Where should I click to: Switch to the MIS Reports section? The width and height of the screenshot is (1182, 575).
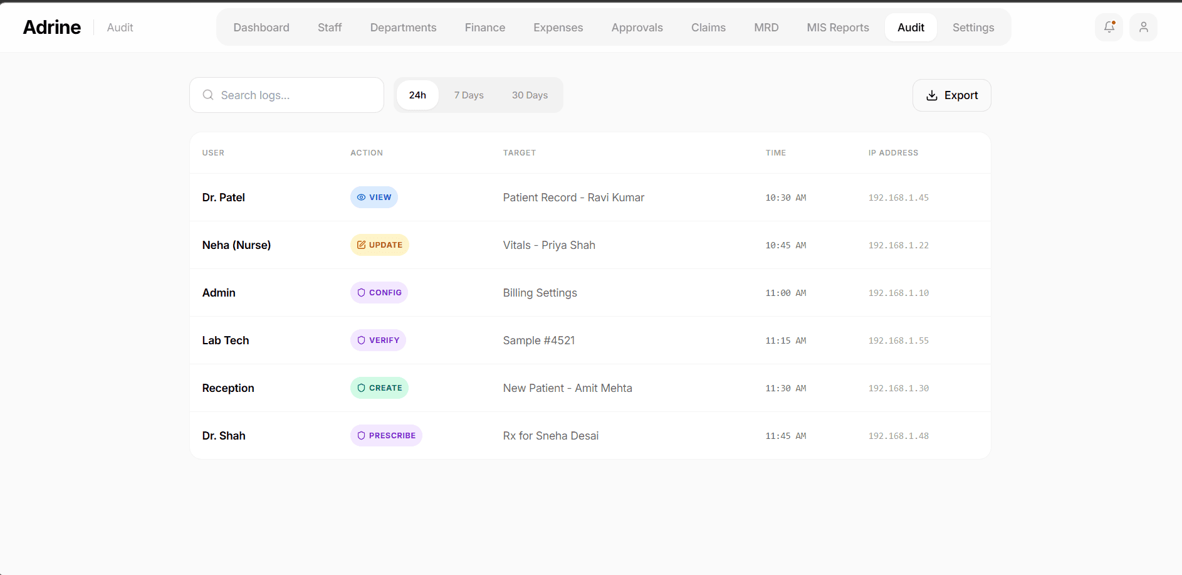(x=838, y=27)
